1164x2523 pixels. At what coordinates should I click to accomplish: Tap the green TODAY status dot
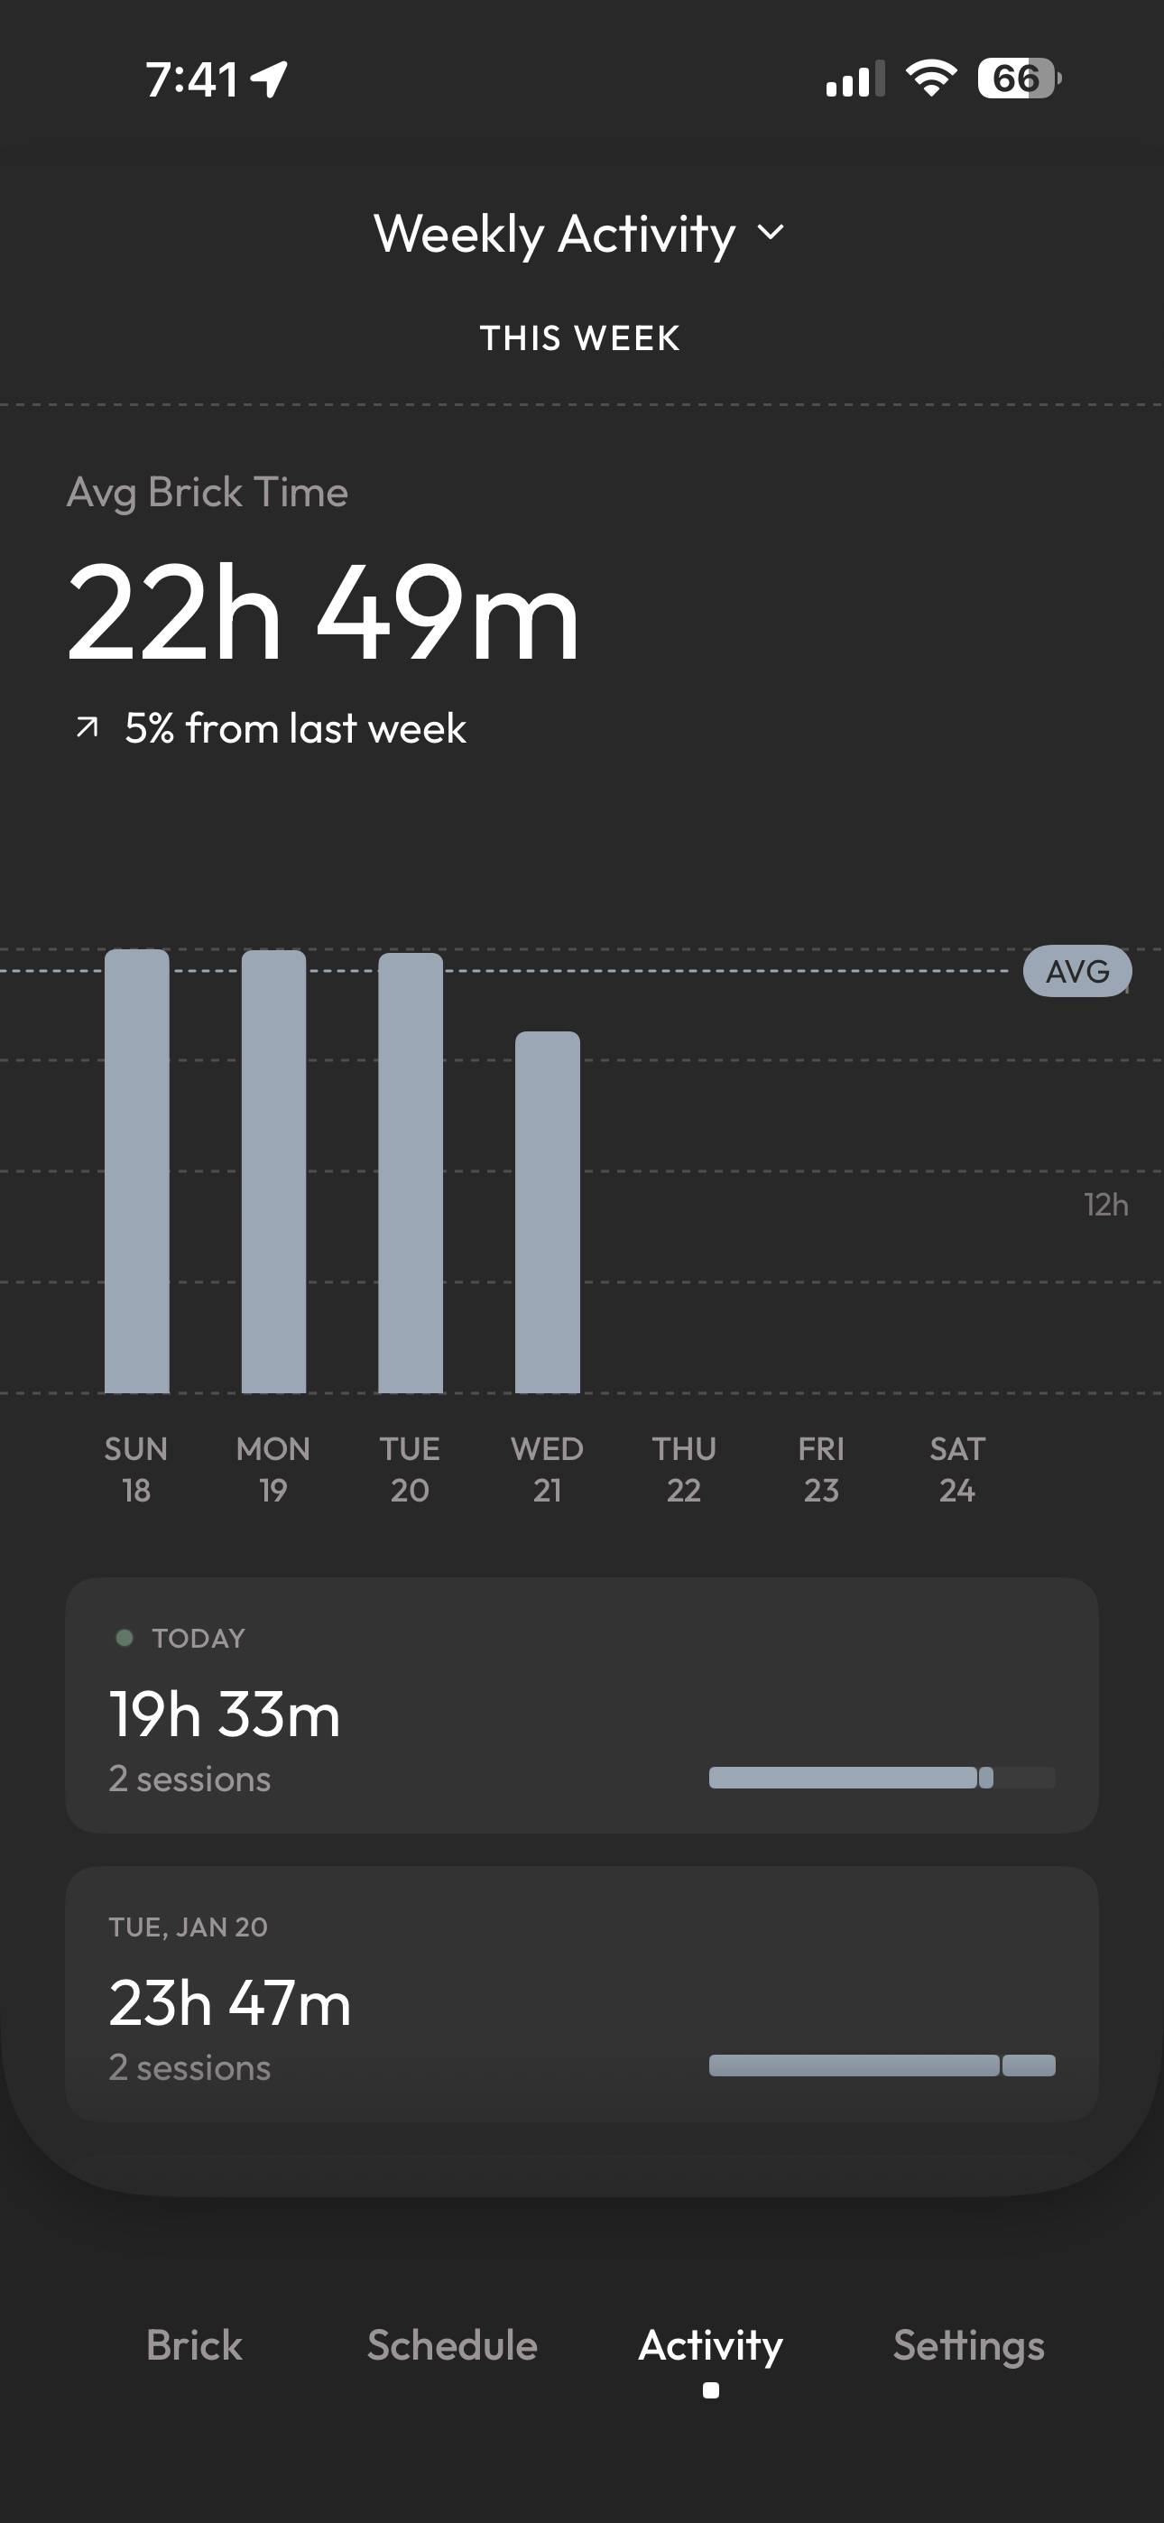point(125,1638)
